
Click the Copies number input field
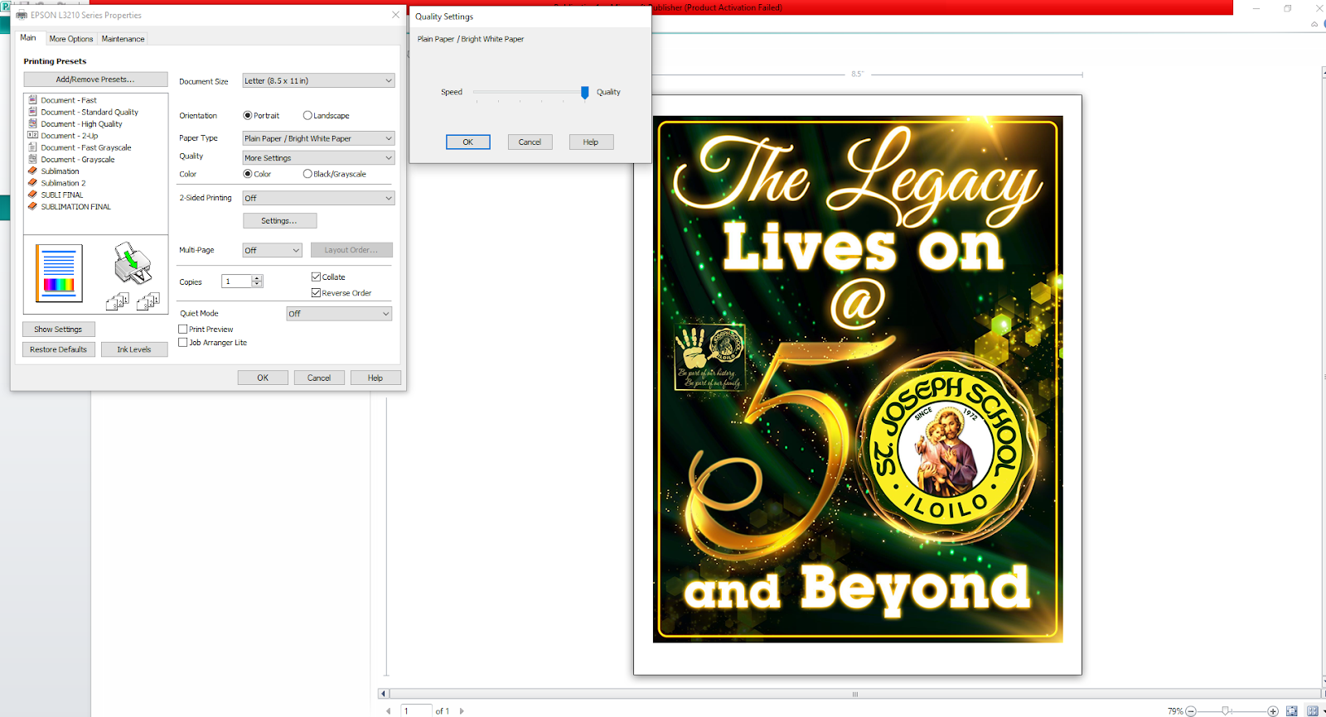(237, 282)
